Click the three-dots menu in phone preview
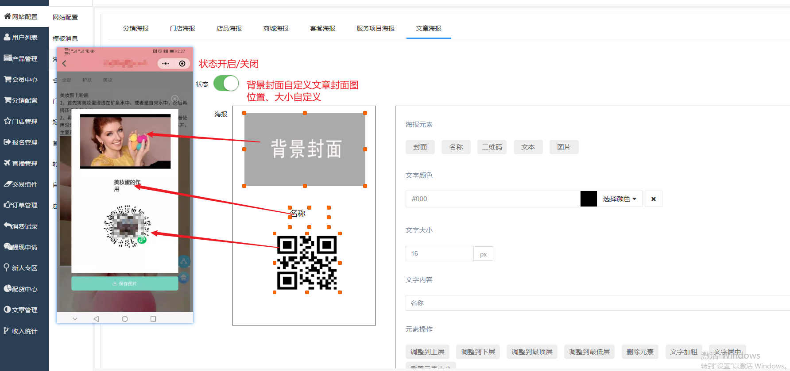This screenshot has height=371, width=790. [166, 64]
